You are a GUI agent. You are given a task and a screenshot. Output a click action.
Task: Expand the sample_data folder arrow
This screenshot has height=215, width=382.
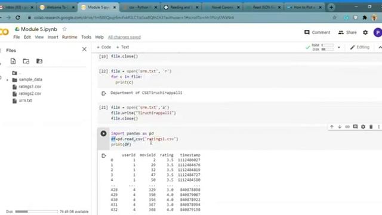(7, 80)
